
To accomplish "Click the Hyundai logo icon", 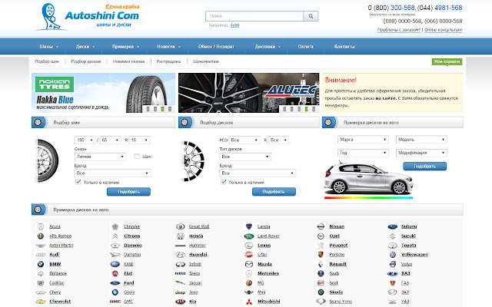I will tap(181, 255).
